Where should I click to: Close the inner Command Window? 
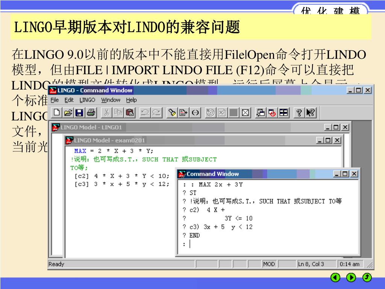coord(354,174)
